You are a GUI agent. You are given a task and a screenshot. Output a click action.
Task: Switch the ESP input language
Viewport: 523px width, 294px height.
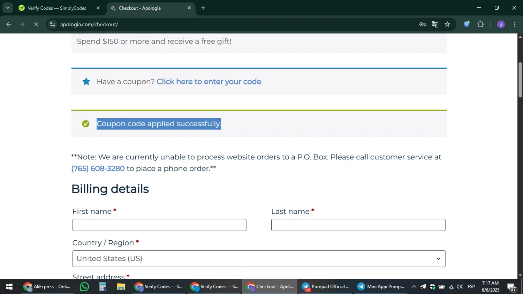click(x=471, y=287)
